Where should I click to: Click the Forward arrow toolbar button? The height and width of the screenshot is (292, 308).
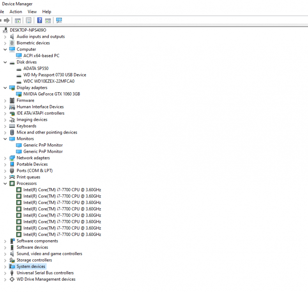(7, 20)
